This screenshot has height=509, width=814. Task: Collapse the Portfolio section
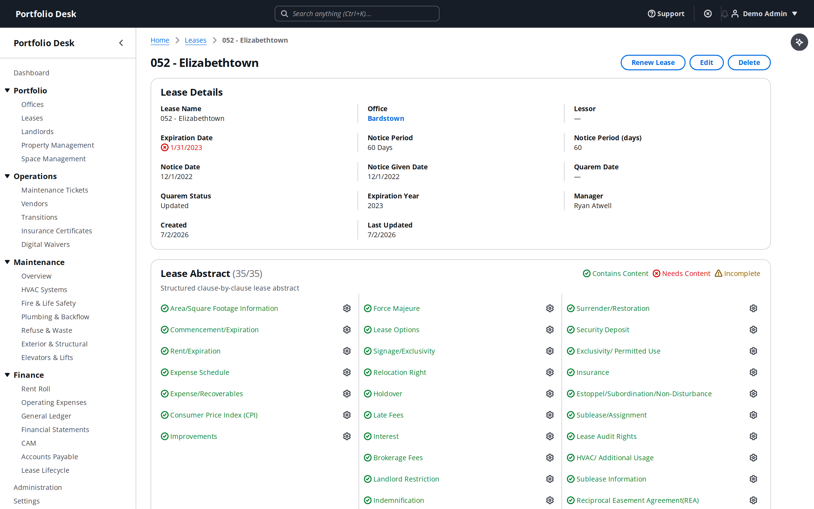point(7,90)
